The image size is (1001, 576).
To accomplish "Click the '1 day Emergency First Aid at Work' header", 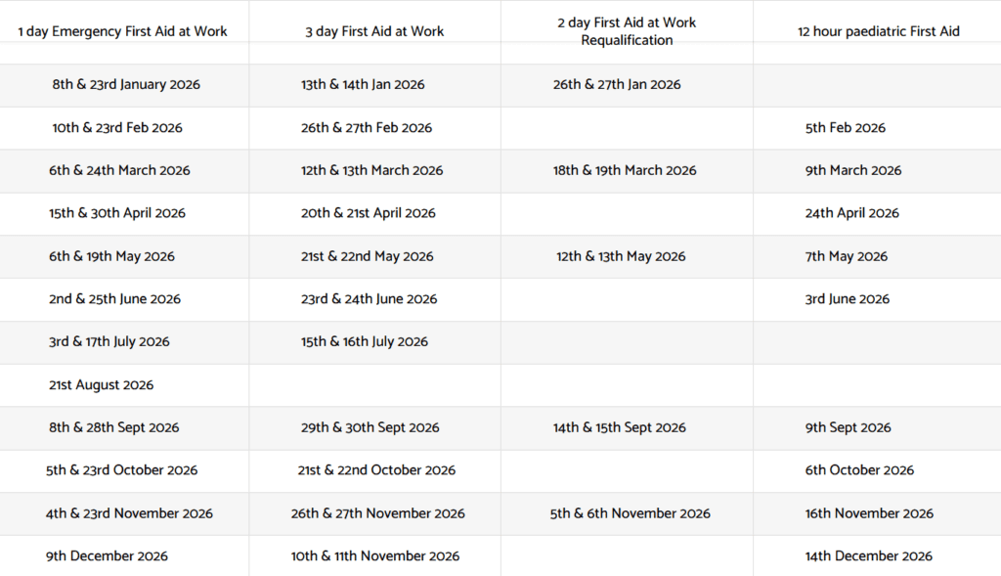I will tap(122, 31).
